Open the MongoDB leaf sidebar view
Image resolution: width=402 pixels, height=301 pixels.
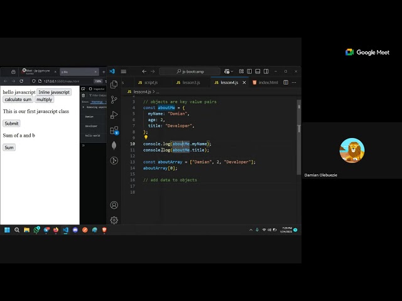114,145
